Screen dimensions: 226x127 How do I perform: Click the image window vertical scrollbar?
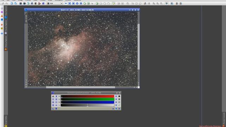point(138,47)
